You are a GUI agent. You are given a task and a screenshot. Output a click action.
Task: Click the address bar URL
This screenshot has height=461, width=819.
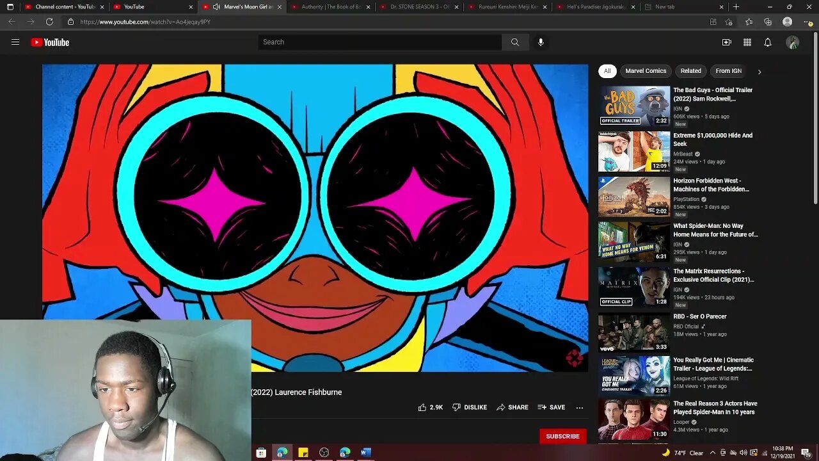[145, 22]
